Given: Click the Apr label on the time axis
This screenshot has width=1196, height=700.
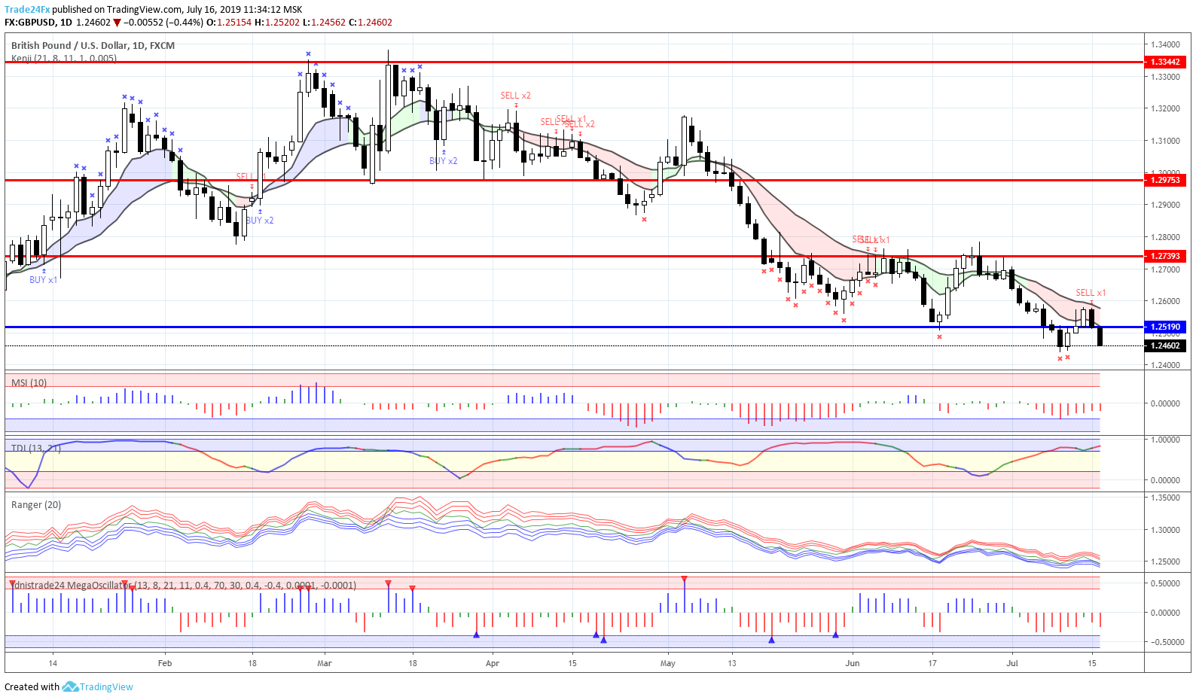Looking at the screenshot, I should coord(493,663).
